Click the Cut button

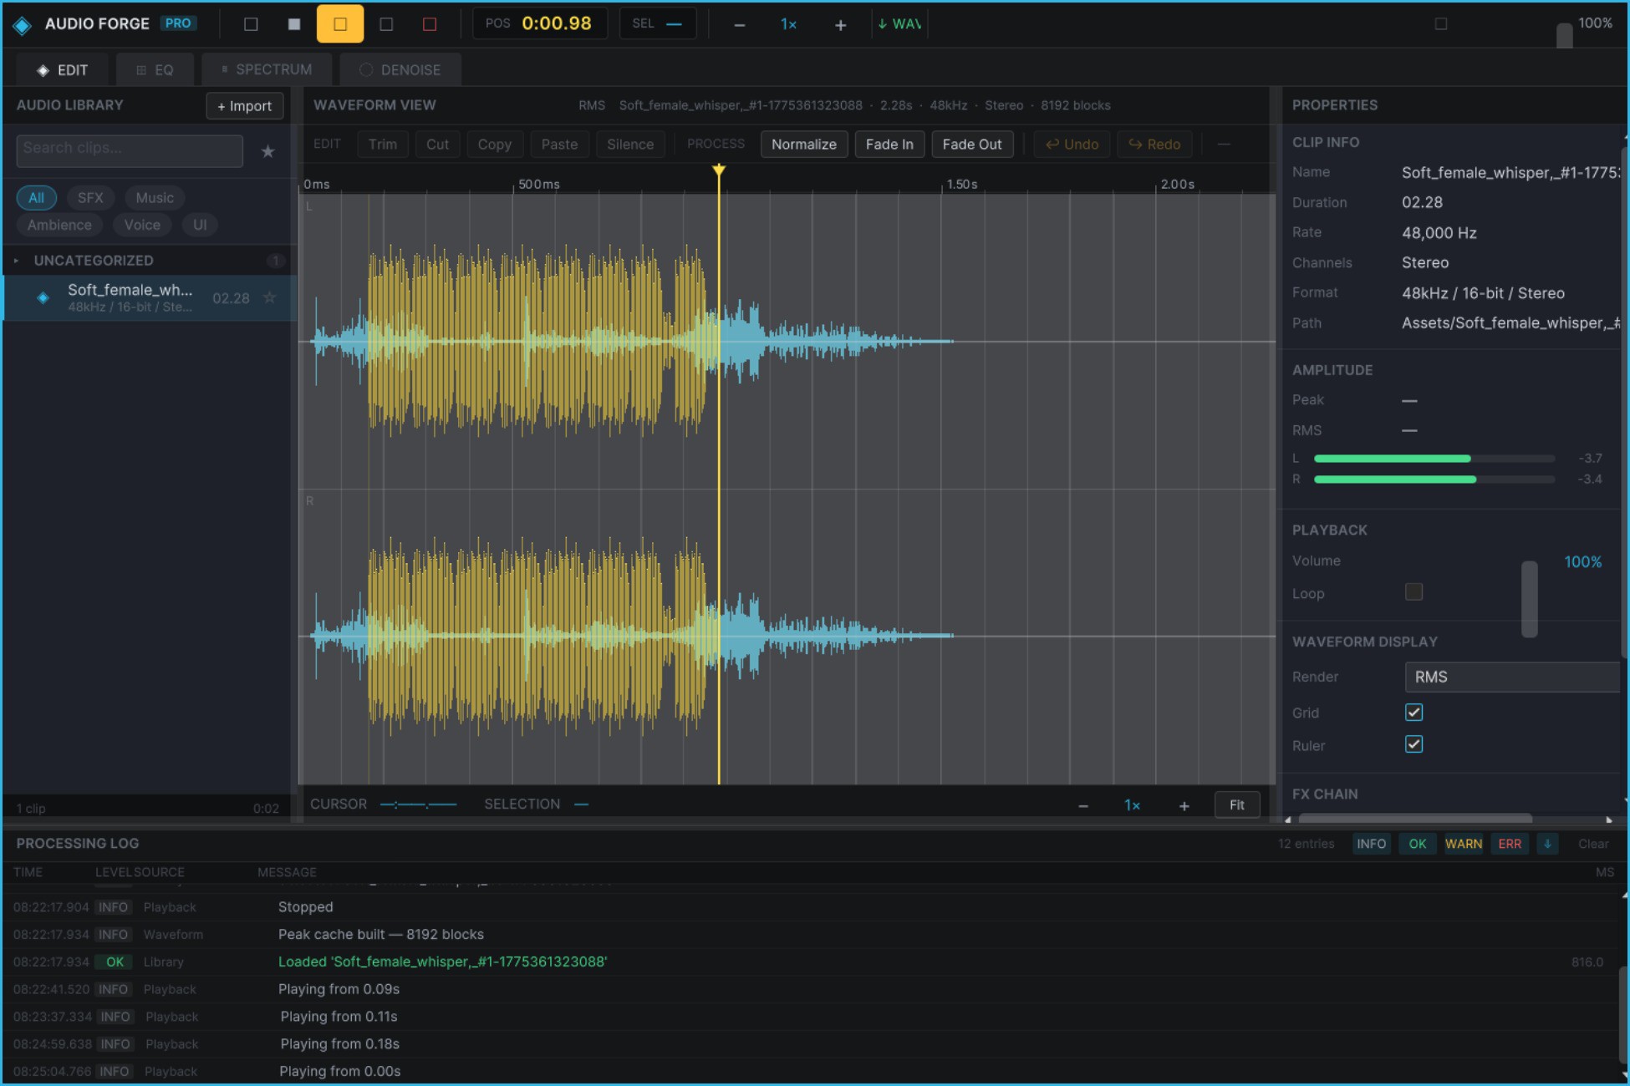[x=437, y=145]
